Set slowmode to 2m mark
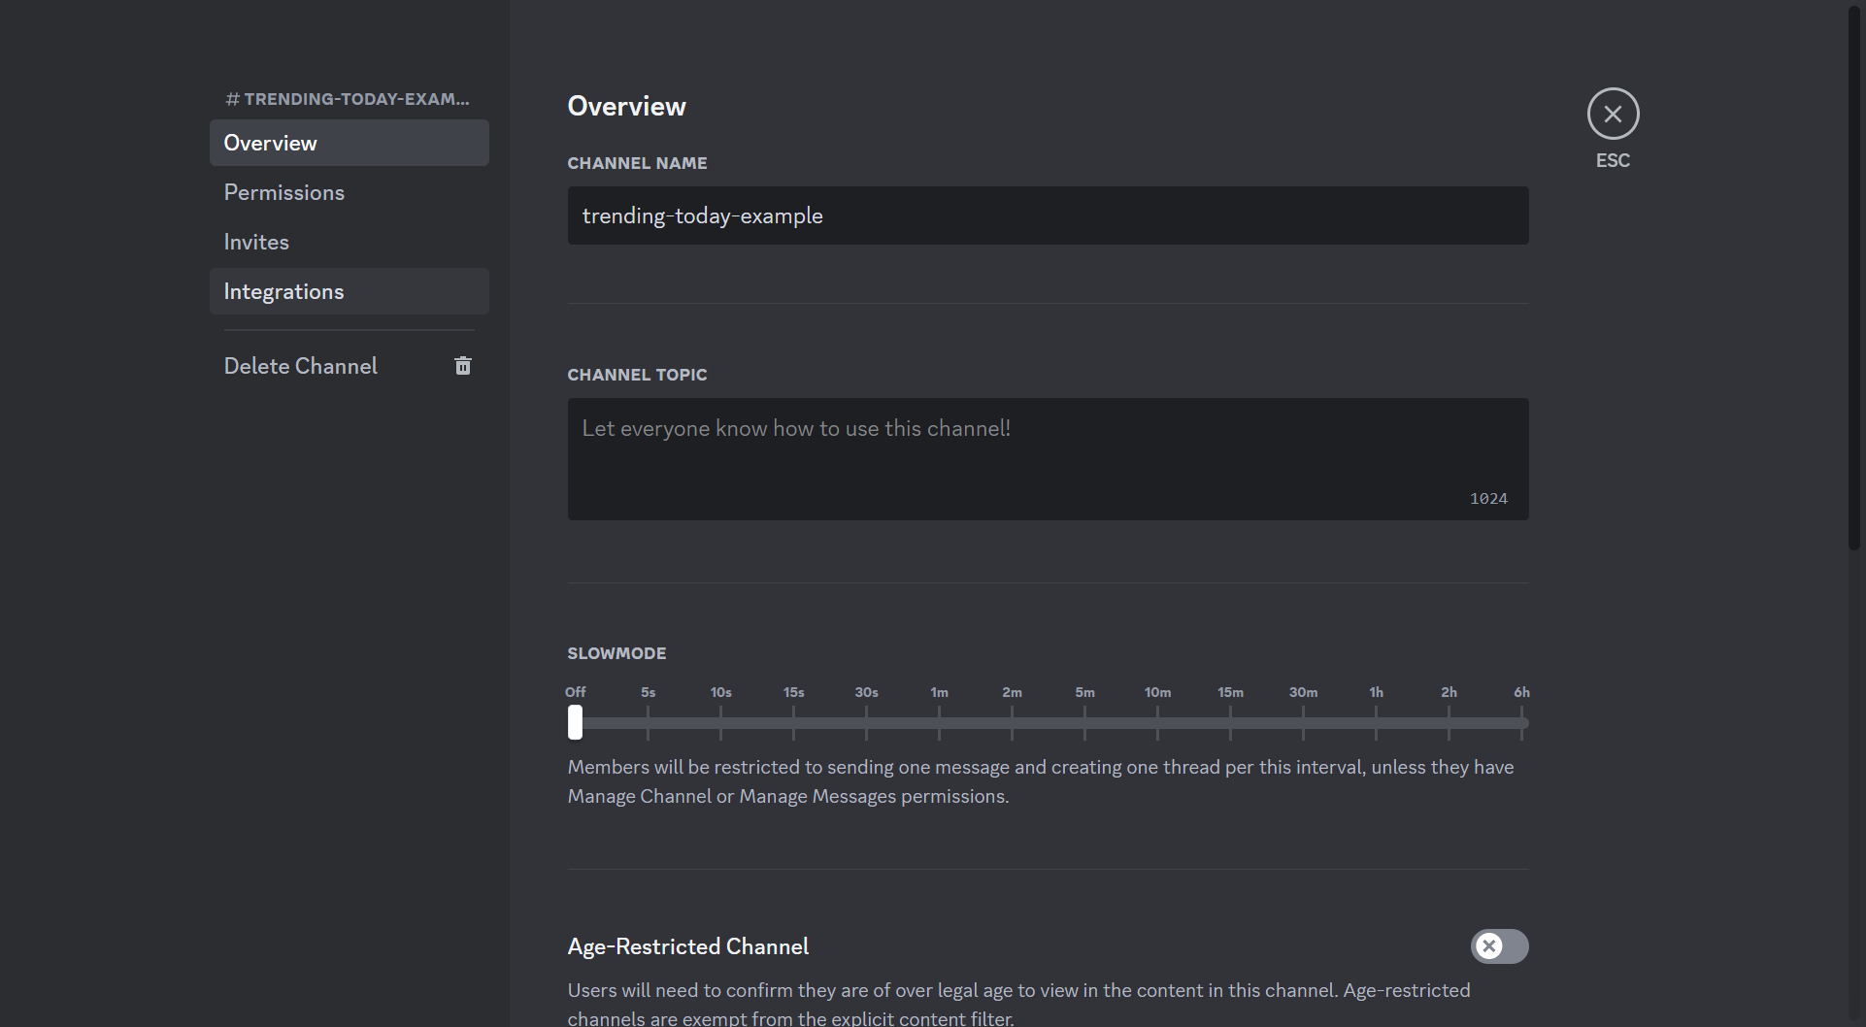This screenshot has width=1866, height=1027. coord(1012,722)
